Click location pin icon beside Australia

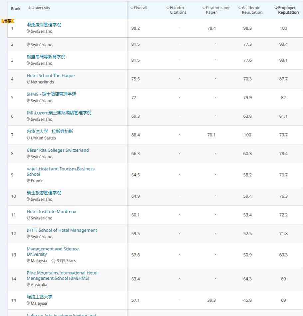(x=28, y=285)
